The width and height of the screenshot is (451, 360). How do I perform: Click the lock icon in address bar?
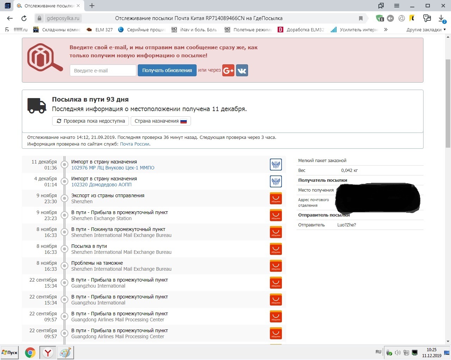[39, 18]
